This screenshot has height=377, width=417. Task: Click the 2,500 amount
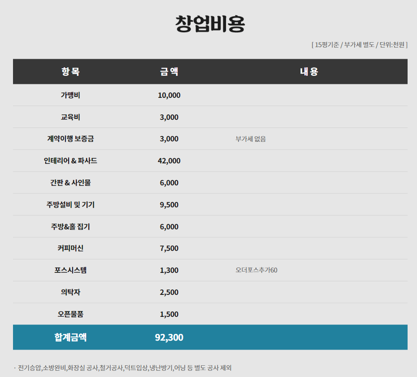[169, 292]
